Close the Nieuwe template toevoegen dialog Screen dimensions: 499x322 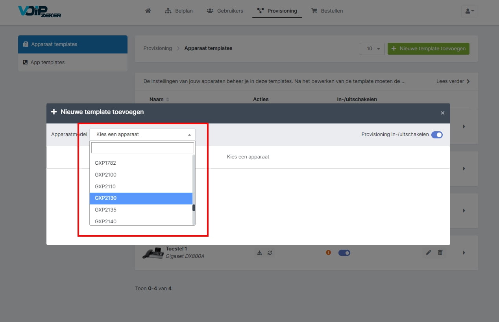(x=443, y=113)
